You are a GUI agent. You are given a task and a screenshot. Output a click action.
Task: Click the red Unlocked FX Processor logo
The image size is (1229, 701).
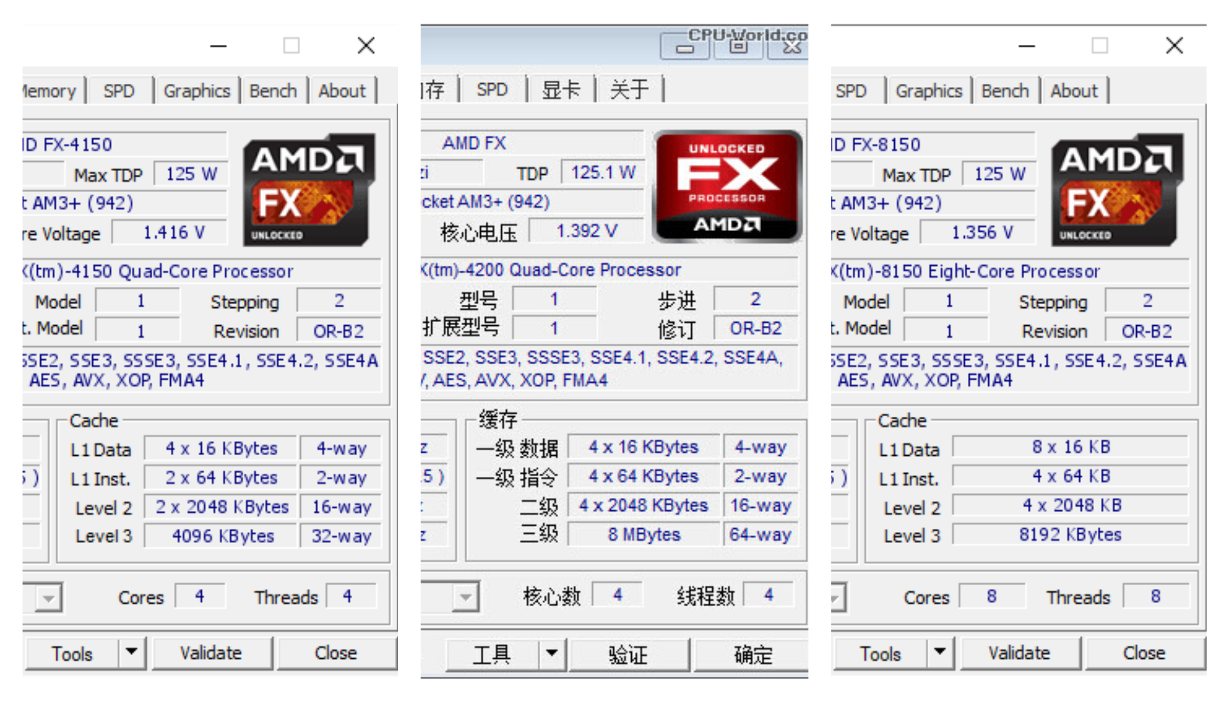[727, 186]
